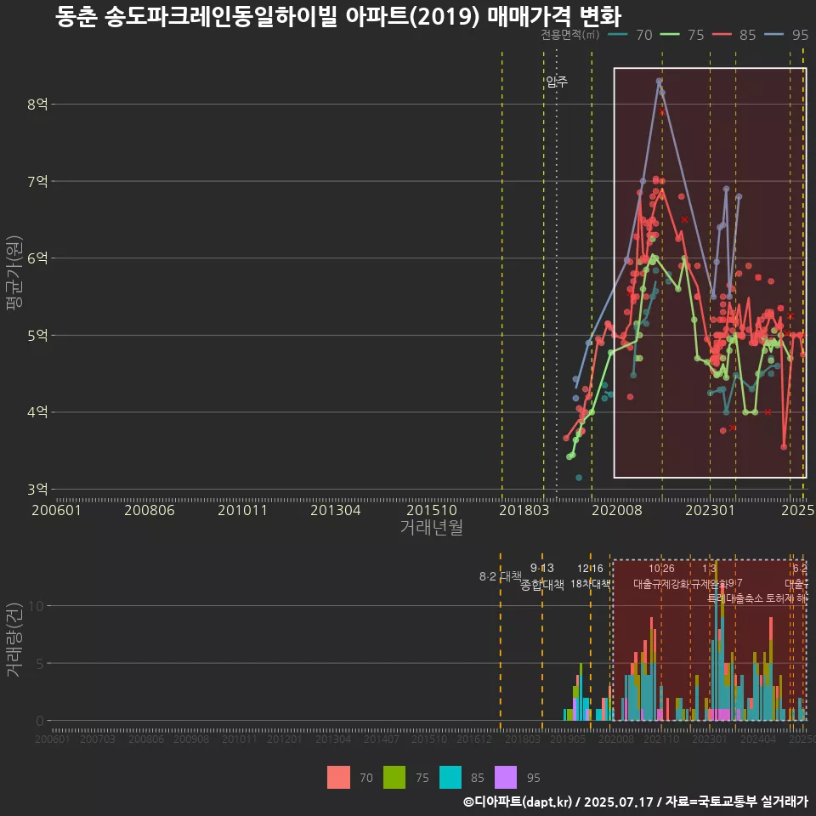Click the green 75 line legend marker
This screenshot has width=816, height=816.
point(669,35)
